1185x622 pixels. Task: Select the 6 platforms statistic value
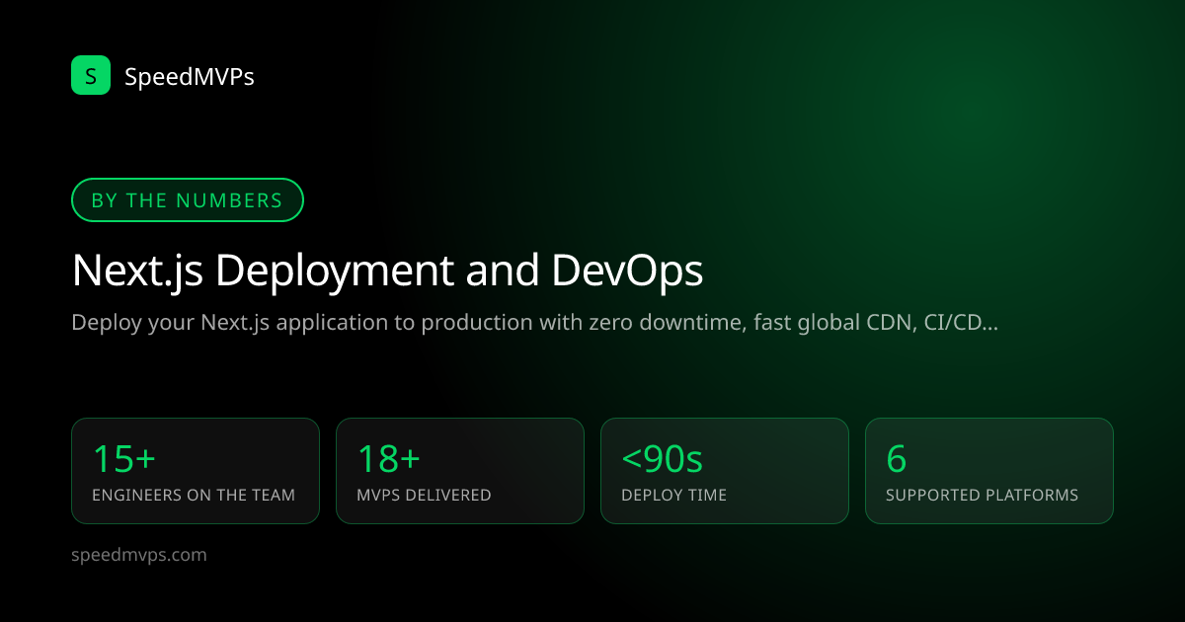(x=896, y=459)
